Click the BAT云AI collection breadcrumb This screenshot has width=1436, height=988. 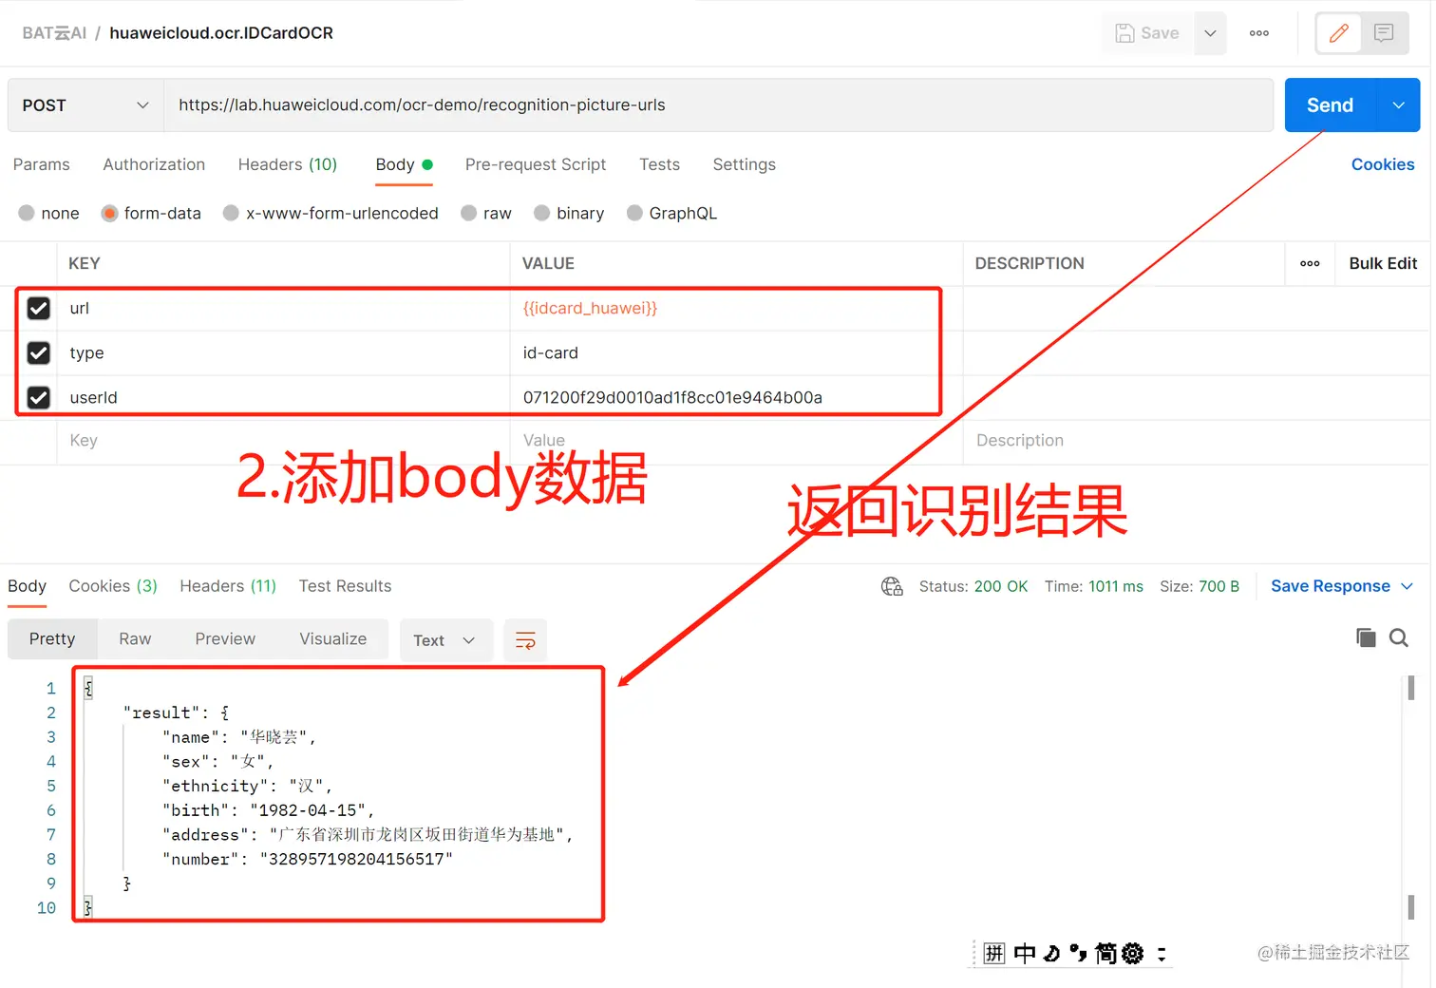tap(54, 33)
